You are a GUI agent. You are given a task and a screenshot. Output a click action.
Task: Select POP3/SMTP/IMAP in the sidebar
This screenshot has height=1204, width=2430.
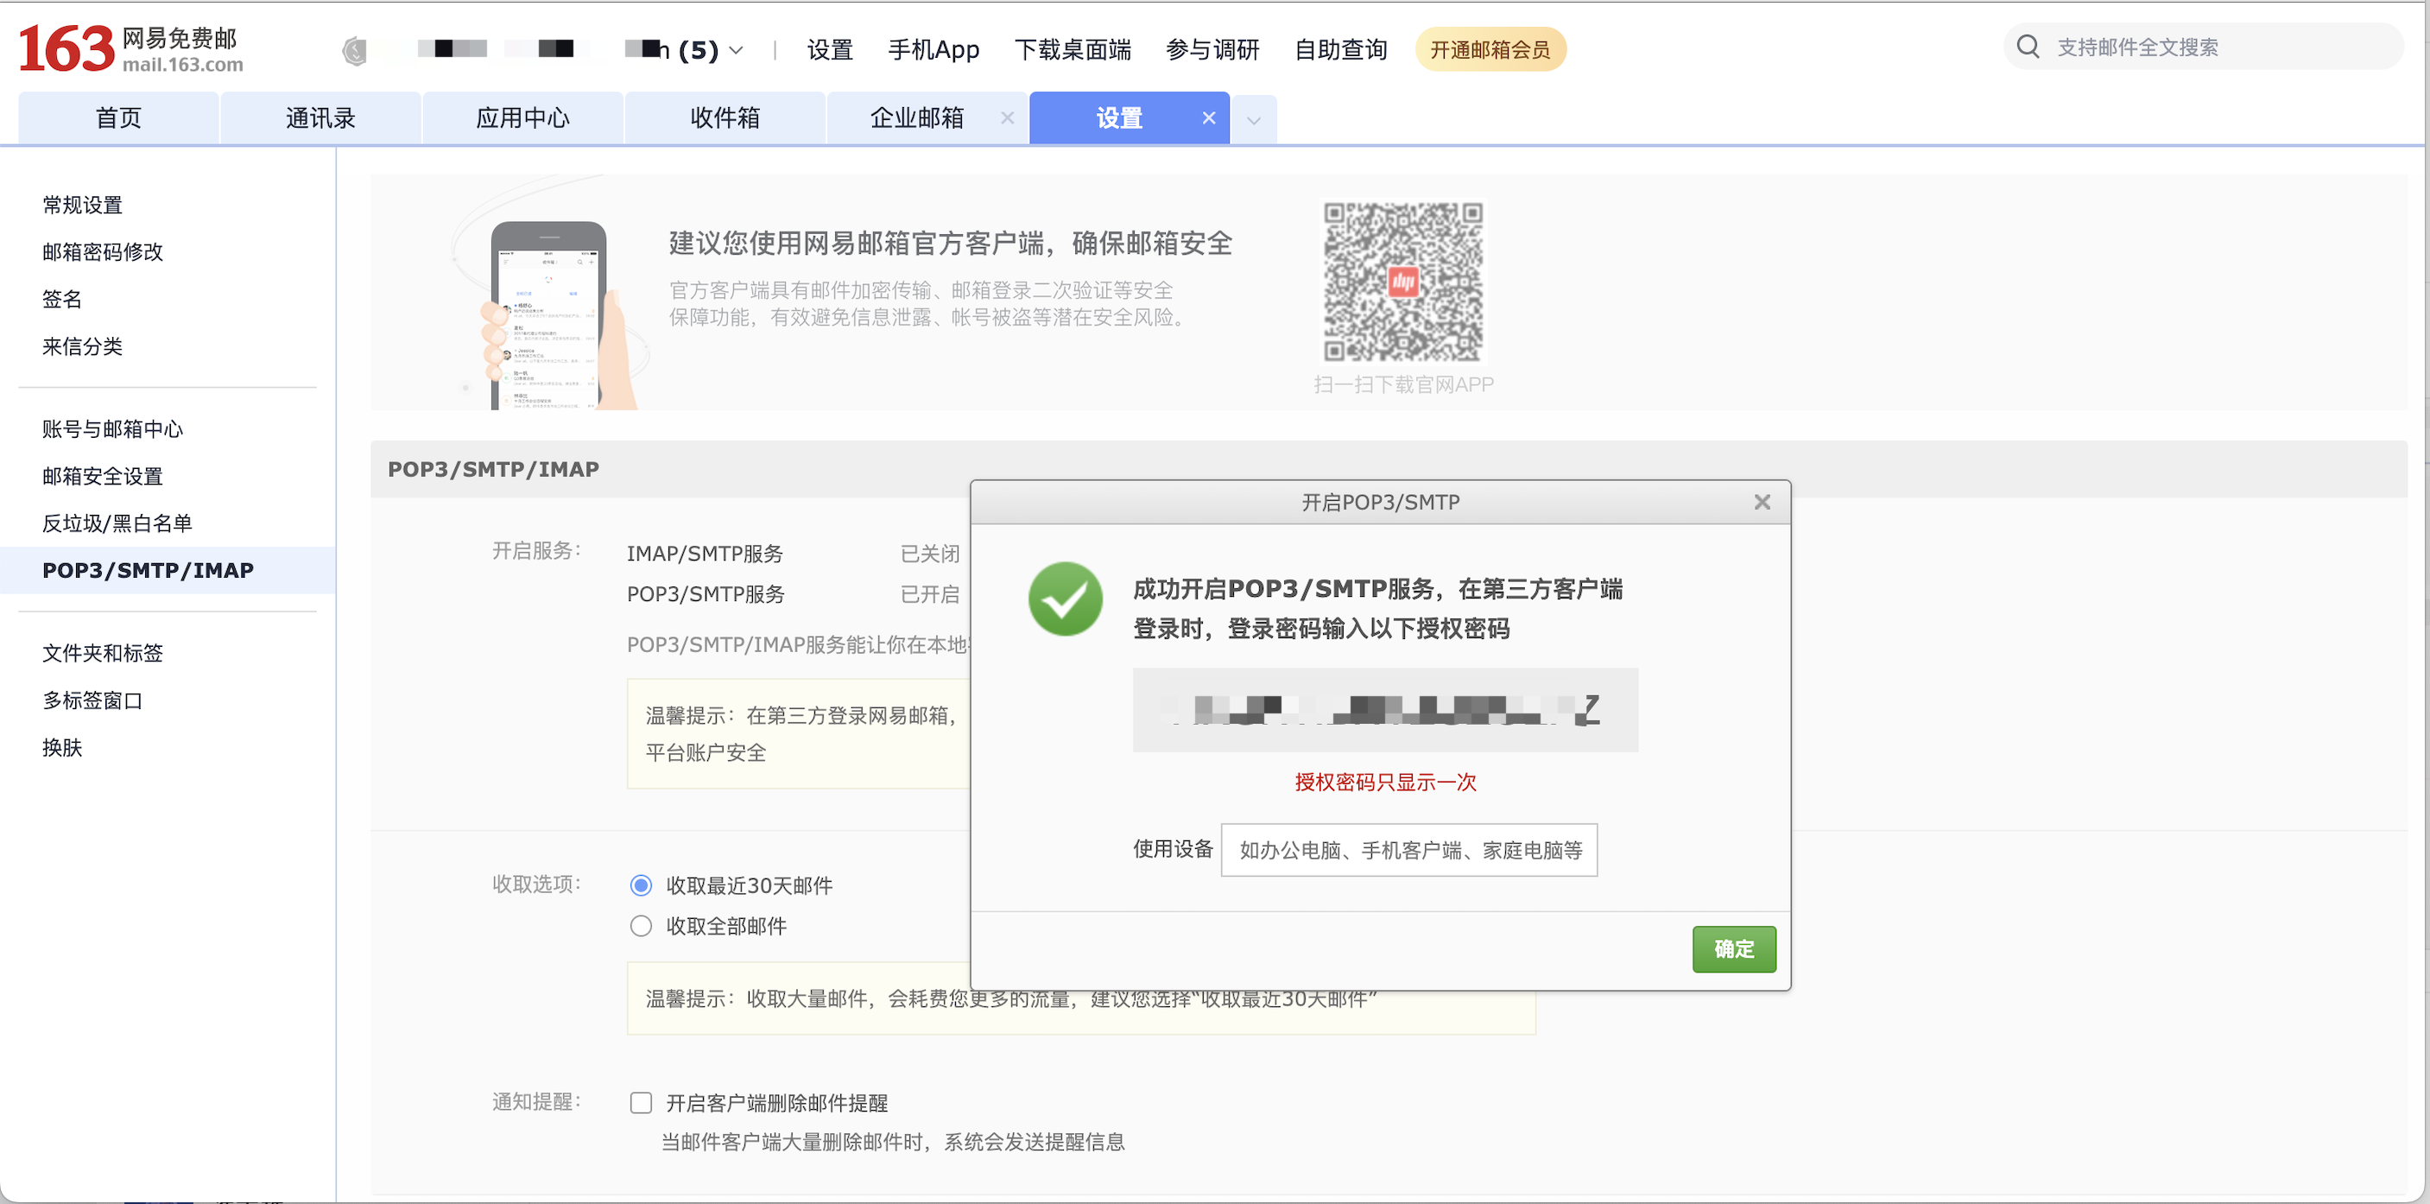click(168, 570)
